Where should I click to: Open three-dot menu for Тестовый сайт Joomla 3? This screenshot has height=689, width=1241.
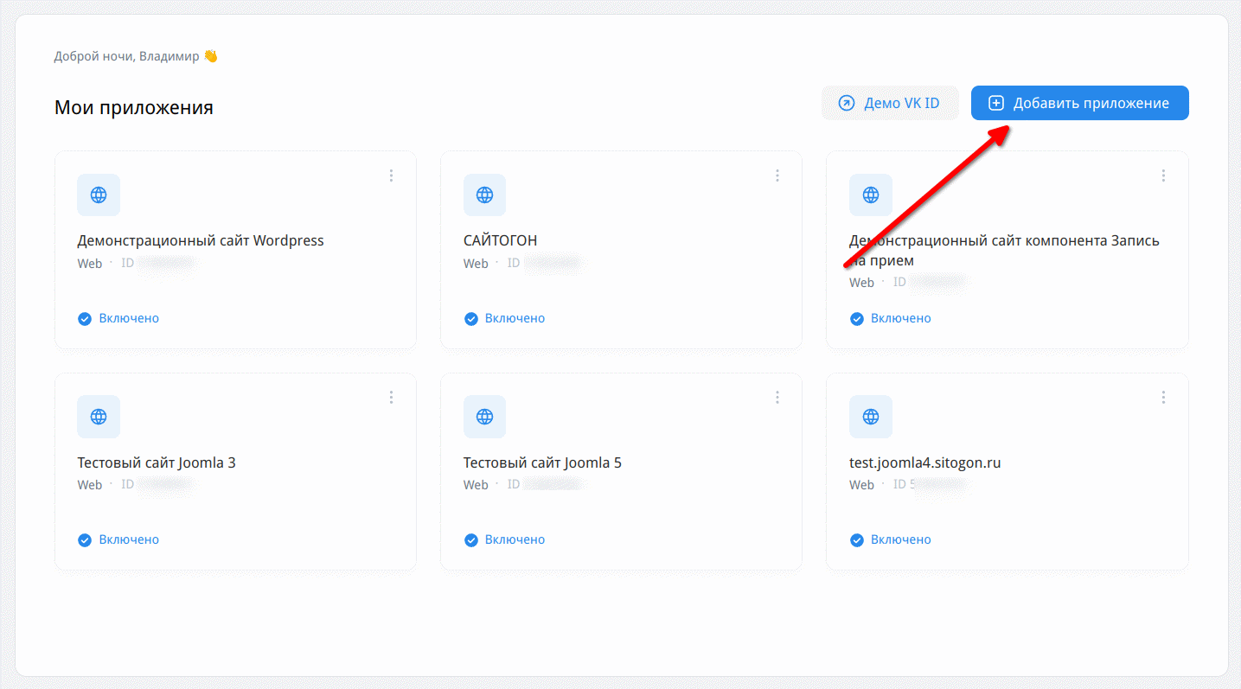391,397
